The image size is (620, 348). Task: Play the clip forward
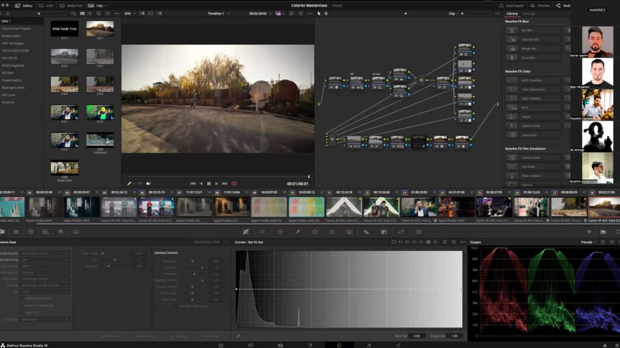click(216, 184)
